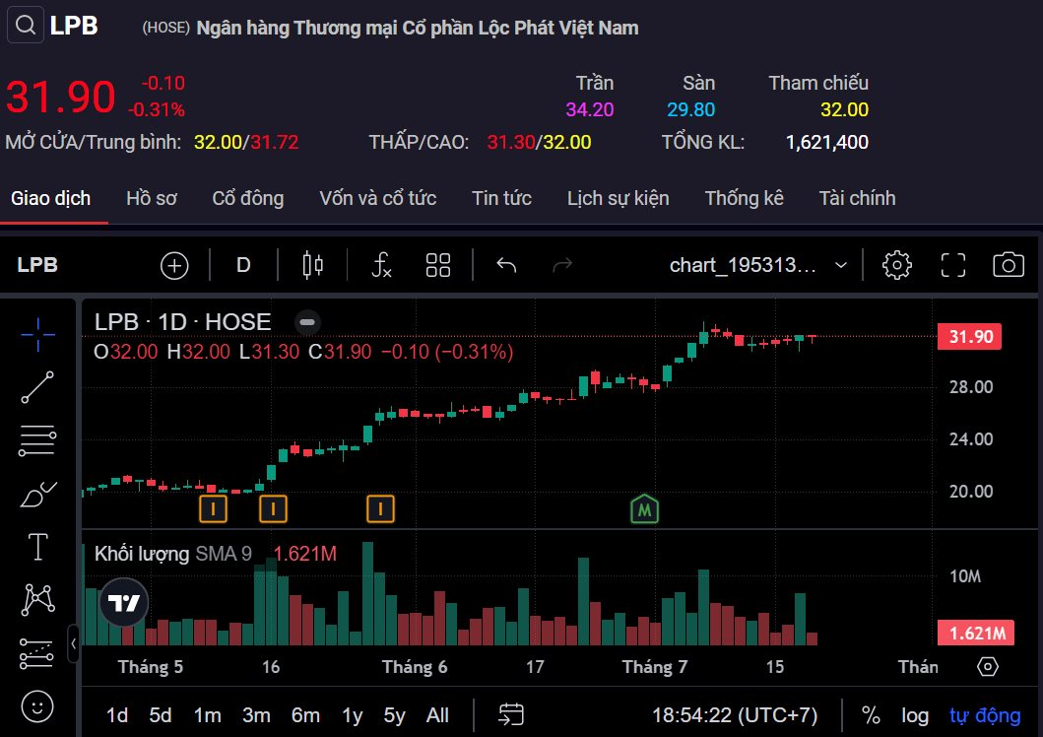
Task: Take a chart snapshot with camera icon
Action: click(x=1008, y=265)
